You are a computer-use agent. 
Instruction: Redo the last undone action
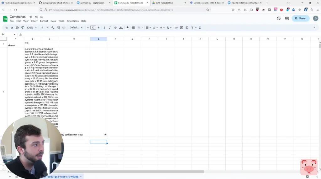[12, 28]
